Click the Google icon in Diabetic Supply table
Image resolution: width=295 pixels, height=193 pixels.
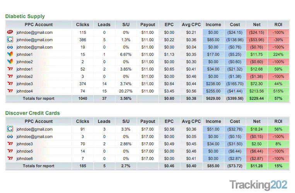pyautogui.click(x=10, y=39)
